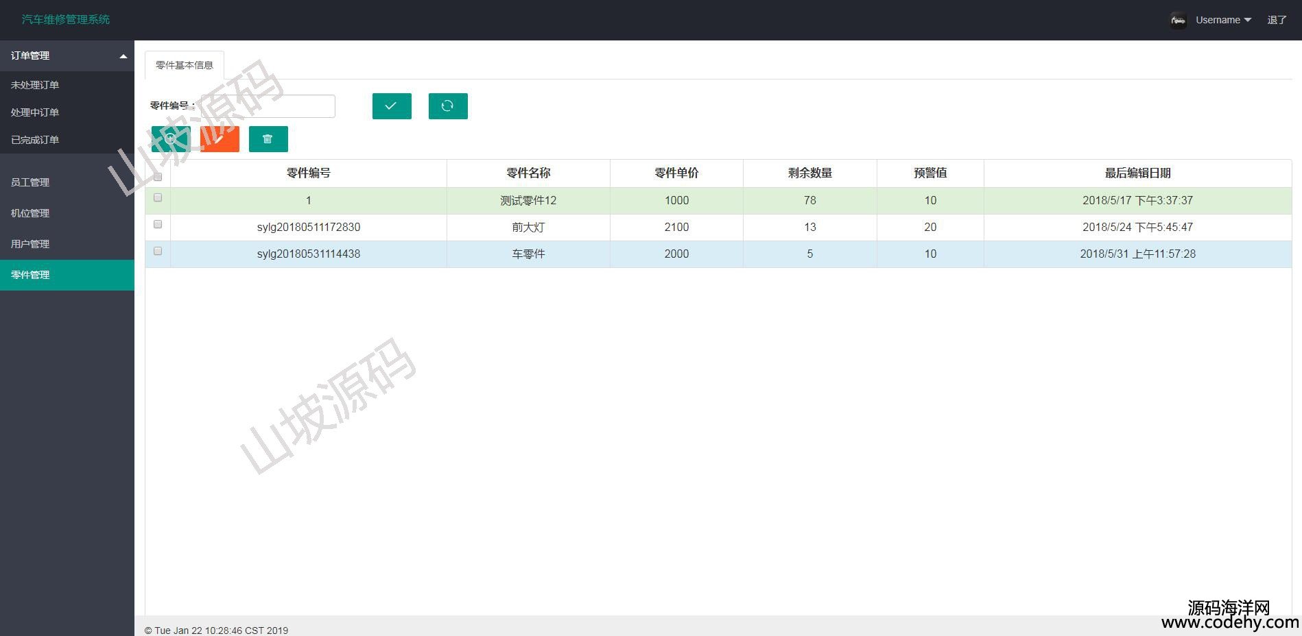Click the add part plus icon button
Image resolution: width=1302 pixels, height=636 pixels.
[171, 139]
